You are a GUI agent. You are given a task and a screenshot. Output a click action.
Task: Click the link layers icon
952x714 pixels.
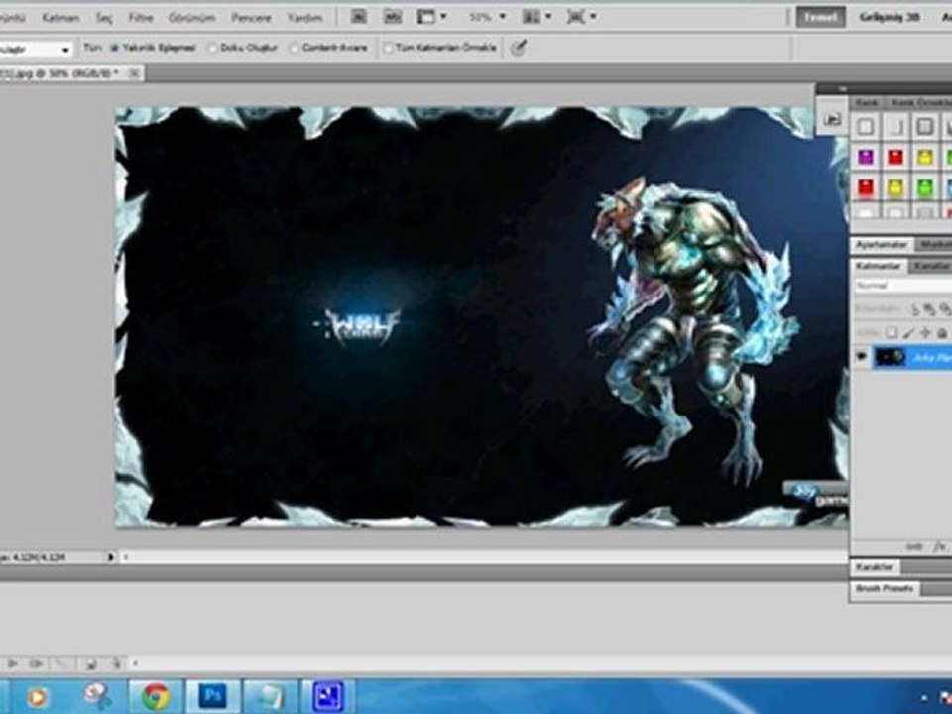[915, 547]
